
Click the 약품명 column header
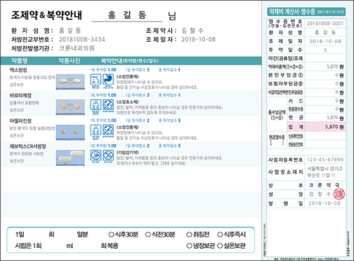click(23, 60)
